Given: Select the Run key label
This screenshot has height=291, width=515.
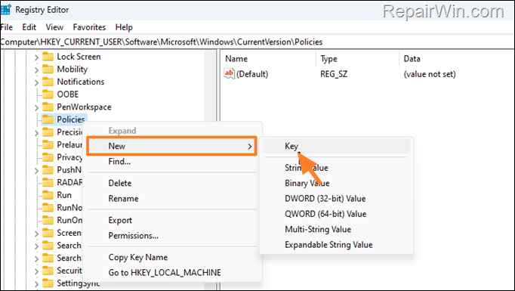Looking at the screenshot, I should [64, 195].
